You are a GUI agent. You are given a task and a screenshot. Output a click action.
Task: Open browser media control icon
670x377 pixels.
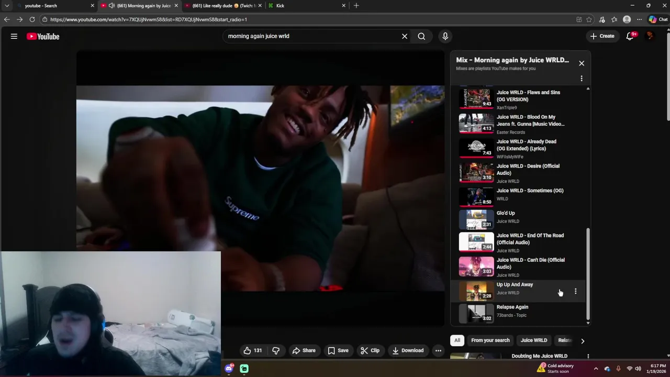point(602,19)
